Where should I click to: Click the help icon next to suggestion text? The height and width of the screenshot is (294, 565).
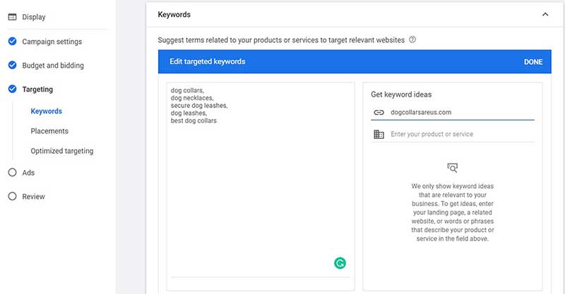pos(412,39)
